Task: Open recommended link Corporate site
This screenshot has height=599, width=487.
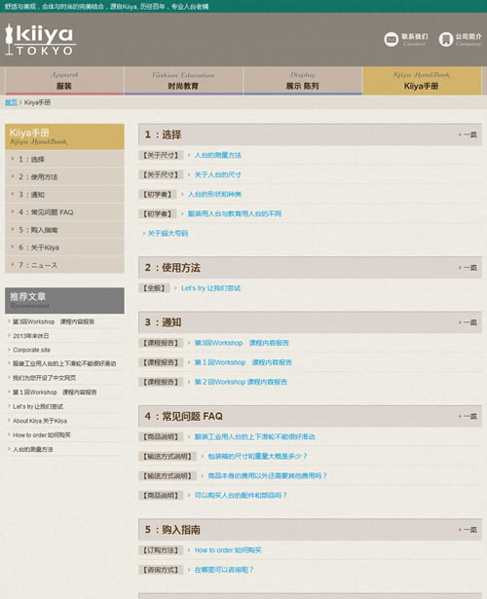Action: [x=31, y=350]
